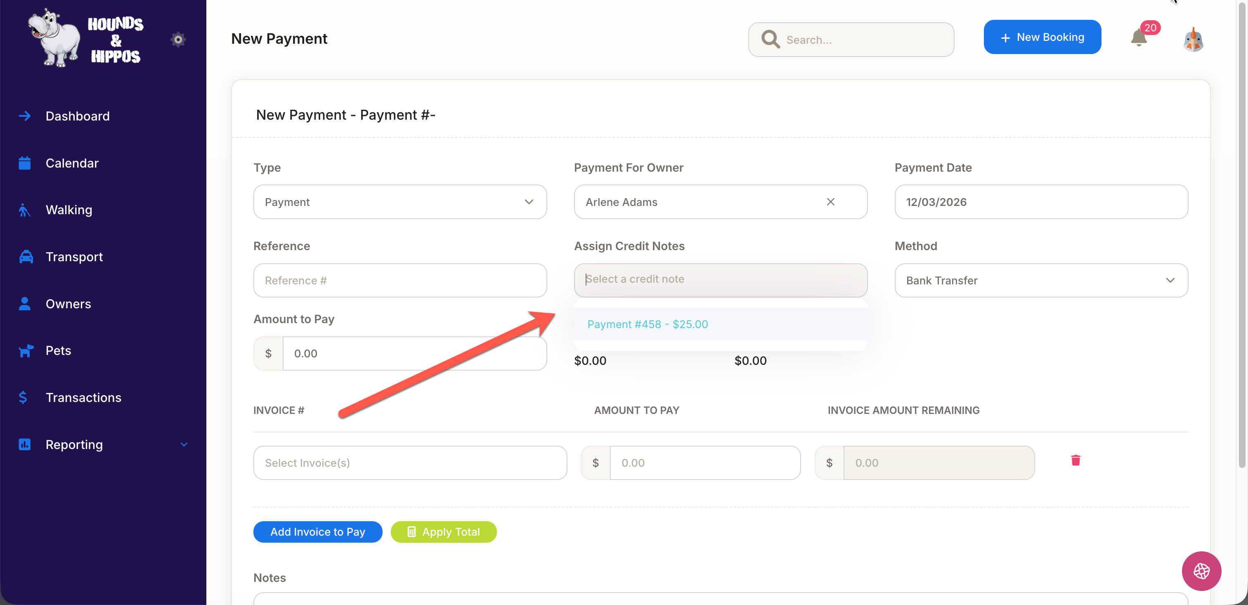Open notifications bell icon
1248x605 pixels.
tap(1139, 38)
